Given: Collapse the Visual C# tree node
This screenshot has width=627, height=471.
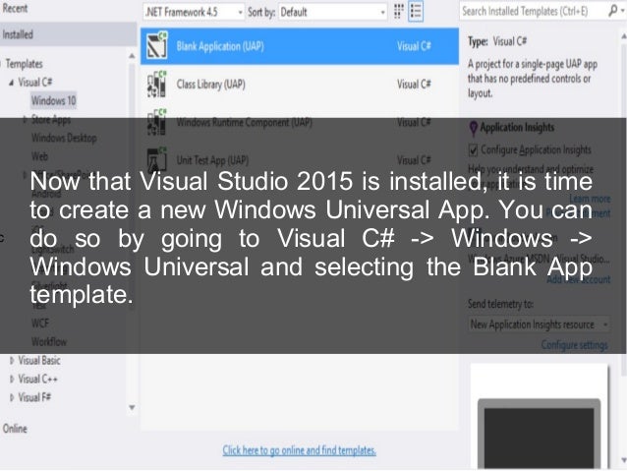Looking at the screenshot, I should (11, 83).
